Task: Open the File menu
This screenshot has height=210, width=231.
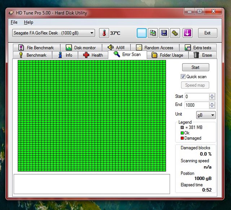Action: [14, 22]
